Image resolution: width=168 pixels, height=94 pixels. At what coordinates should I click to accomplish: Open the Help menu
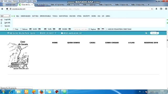[x=34, y=1]
